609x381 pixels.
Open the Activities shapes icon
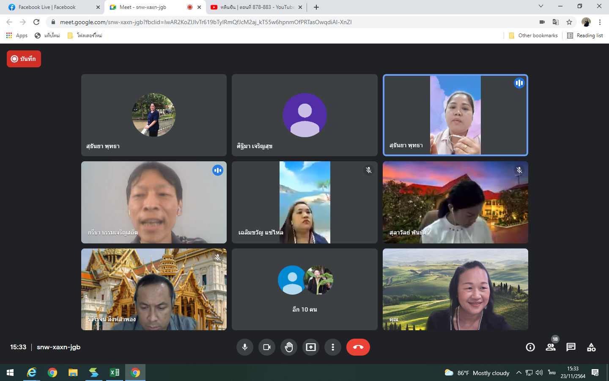click(591, 347)
